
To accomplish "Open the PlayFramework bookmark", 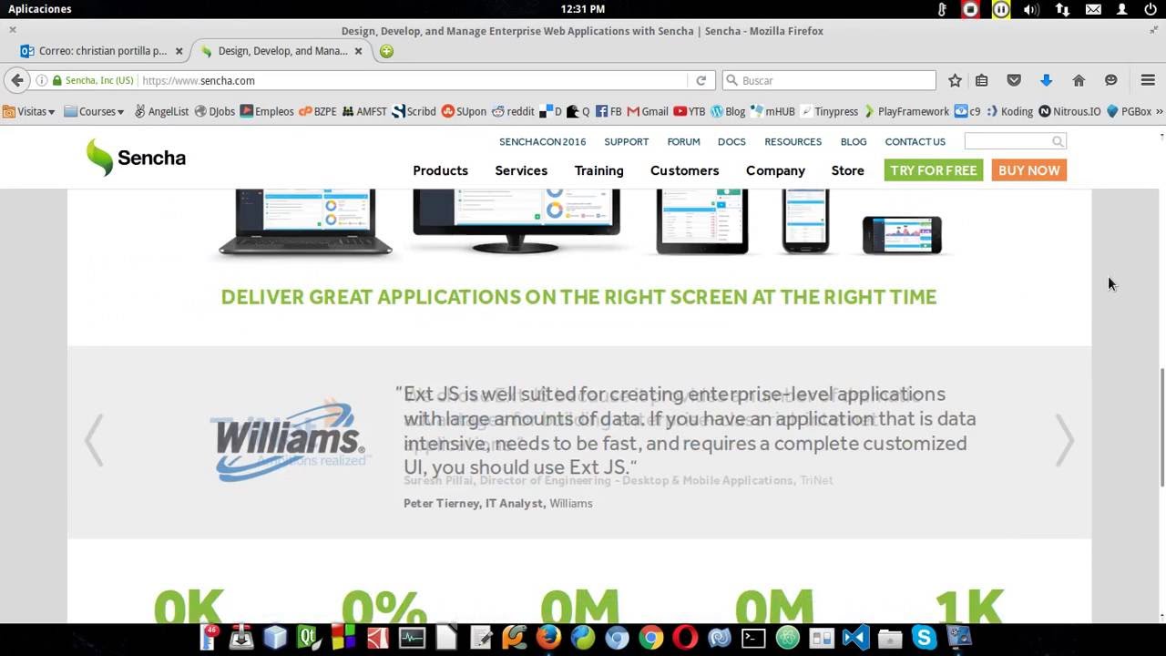I will coord(906,111).
